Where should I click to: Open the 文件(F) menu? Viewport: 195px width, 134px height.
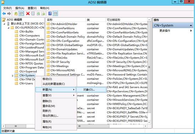(x=7, y=8)
